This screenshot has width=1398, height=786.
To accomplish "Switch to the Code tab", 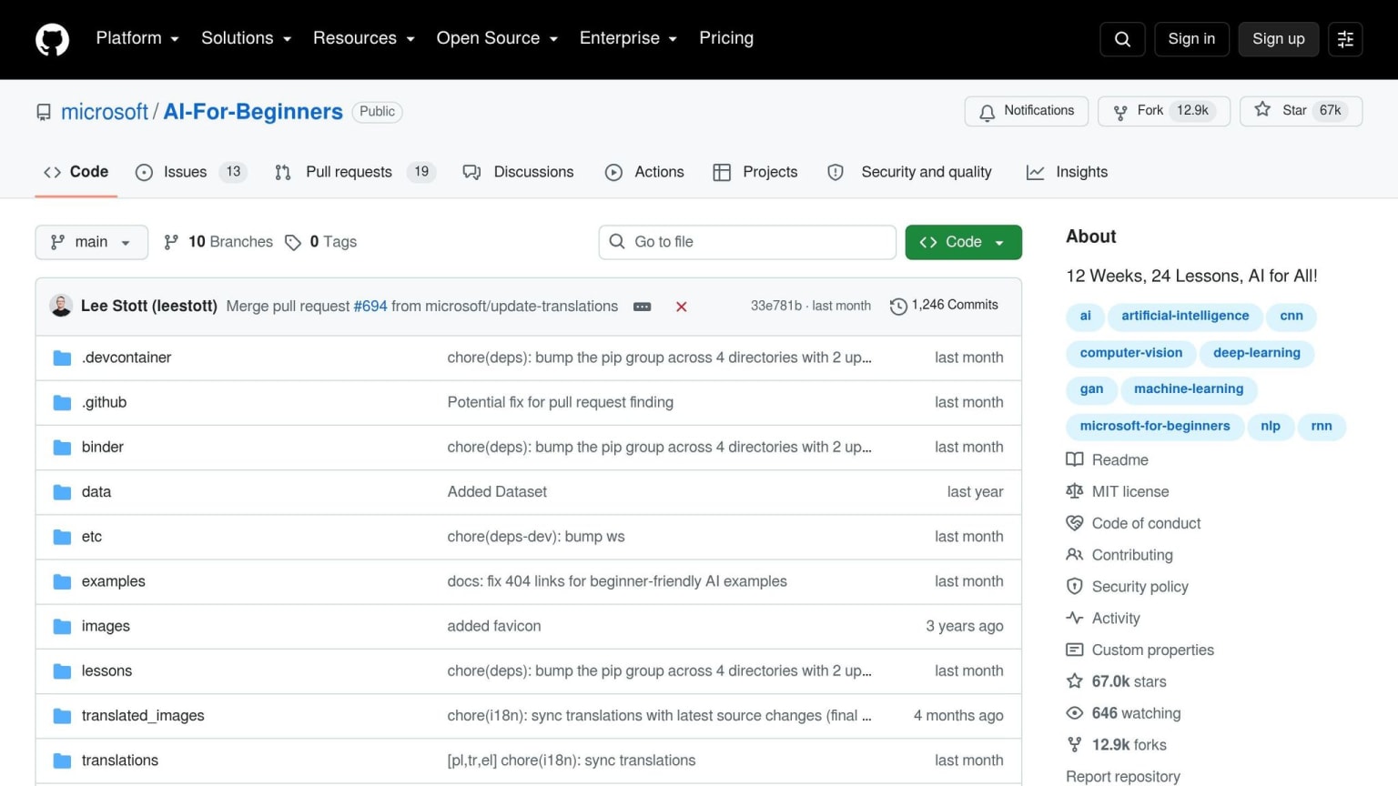I will pos(76,172).
